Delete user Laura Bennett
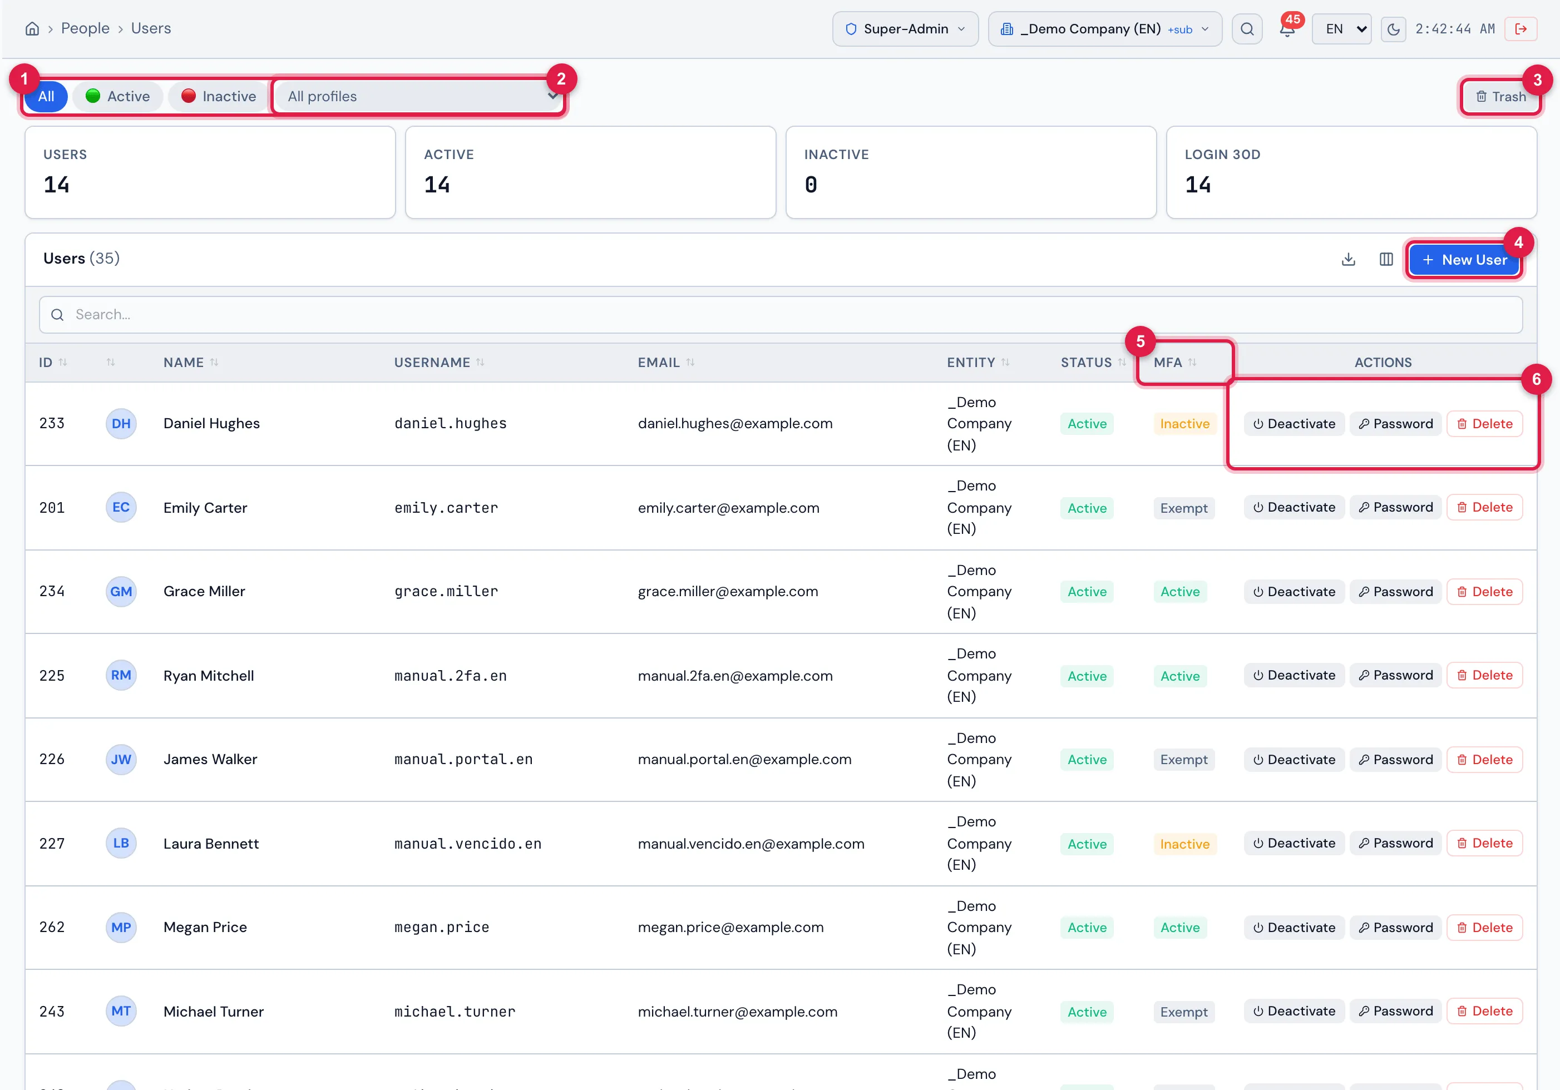This screenshot has width=1560, height=1090. [1484, 843]
